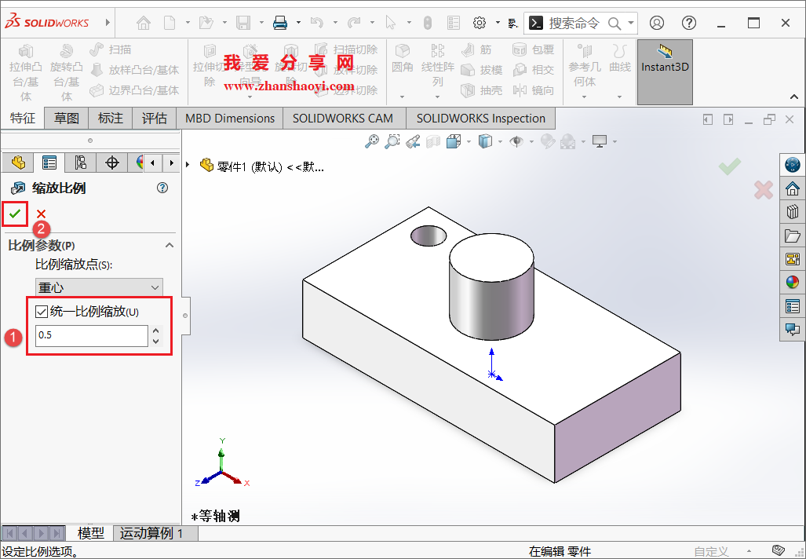Open the ConfigurationManager tab icon
This screenshot has width=806, height=559.
(x=80, y=163)
